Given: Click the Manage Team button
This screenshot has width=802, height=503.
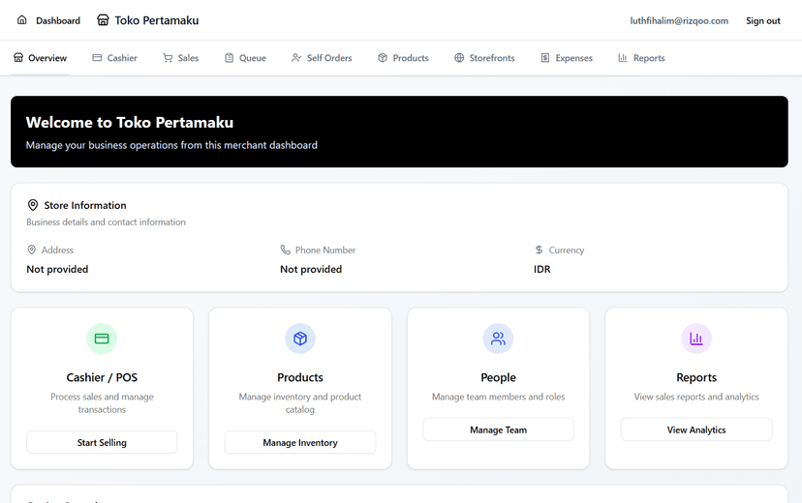Looking at the screenshot, I should (x=498, y=429).
